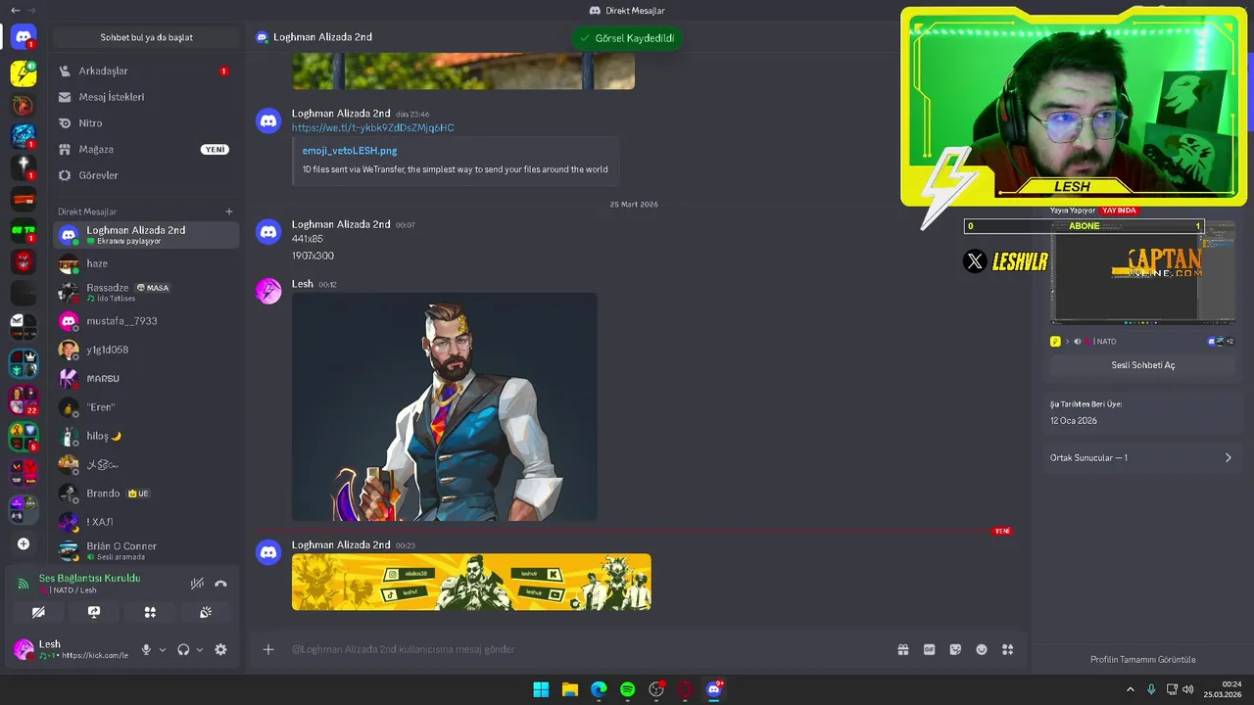Open the DM with mustafa__7933
This screenshot has height=705, width=1254.
click(x=145, y=321)
